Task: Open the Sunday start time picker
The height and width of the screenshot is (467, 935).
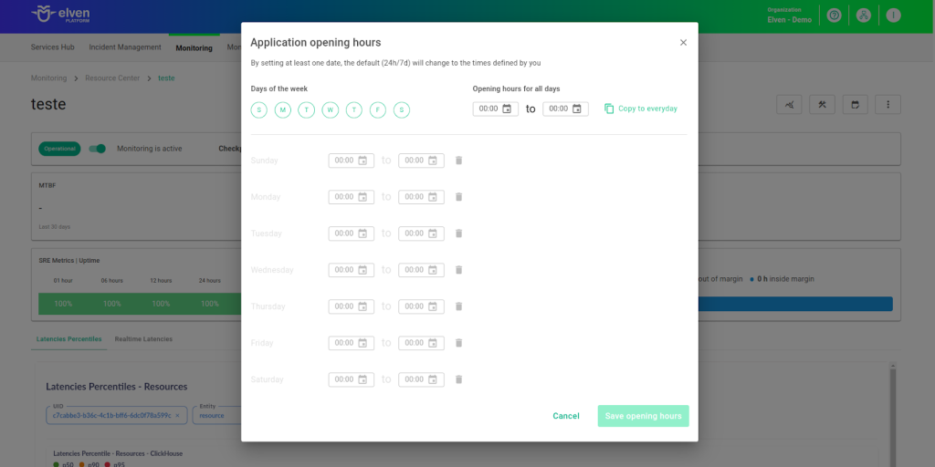Action: click(x=362, y=161)
